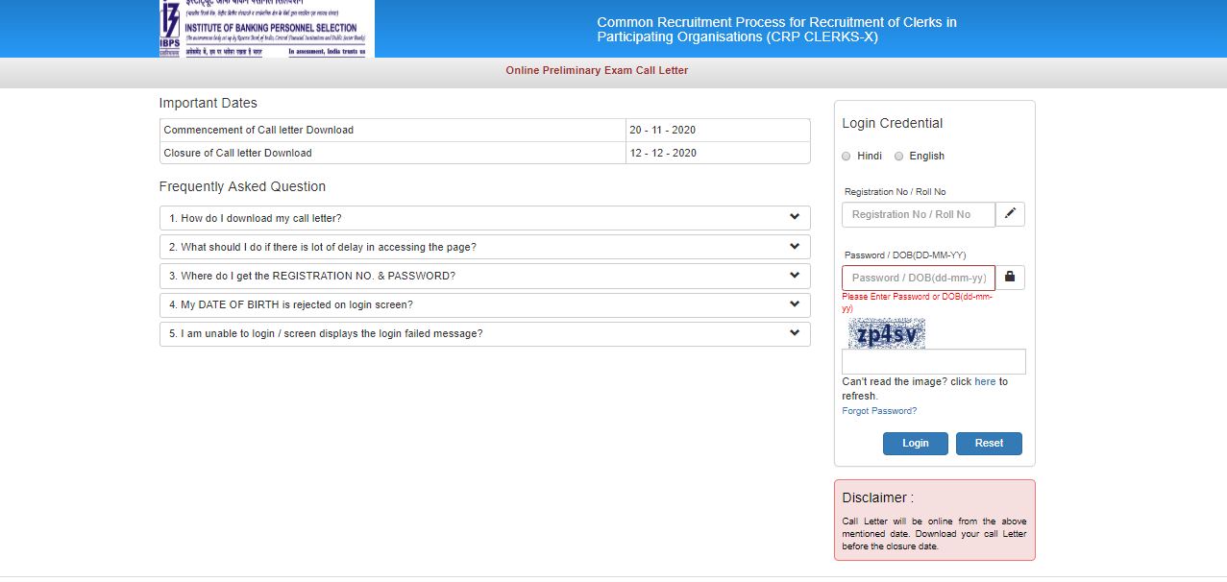
Task: Click the lock icon beside Password field
Action: click(1010, 277)
